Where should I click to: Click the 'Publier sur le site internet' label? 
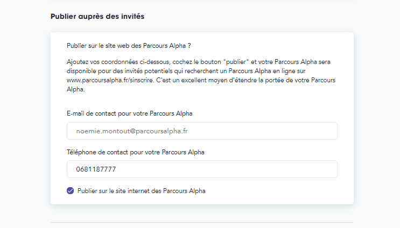(142, 191)
